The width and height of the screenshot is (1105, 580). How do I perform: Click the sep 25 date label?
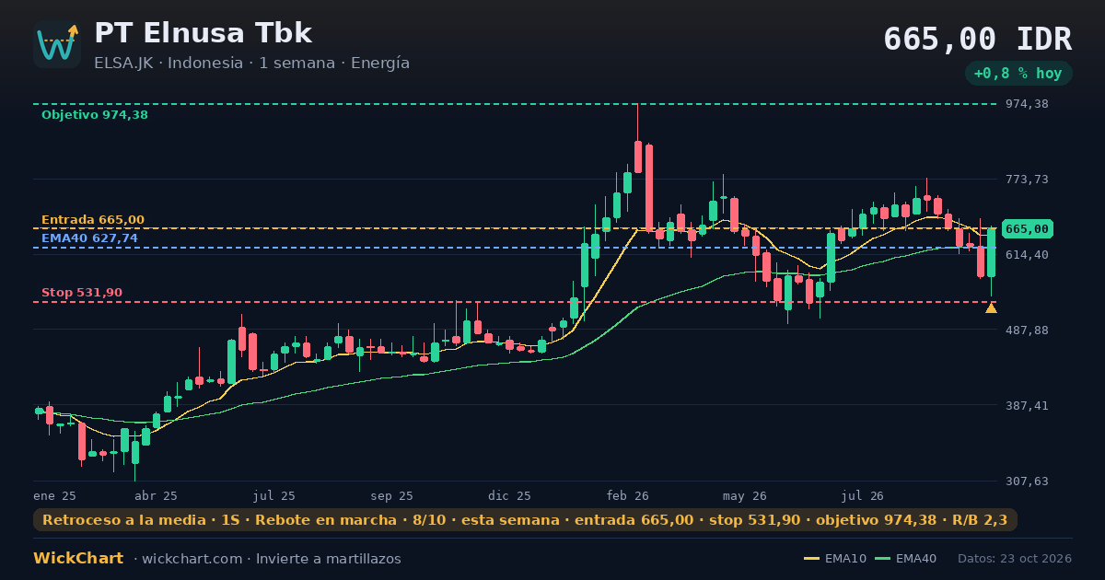point(391,496)
